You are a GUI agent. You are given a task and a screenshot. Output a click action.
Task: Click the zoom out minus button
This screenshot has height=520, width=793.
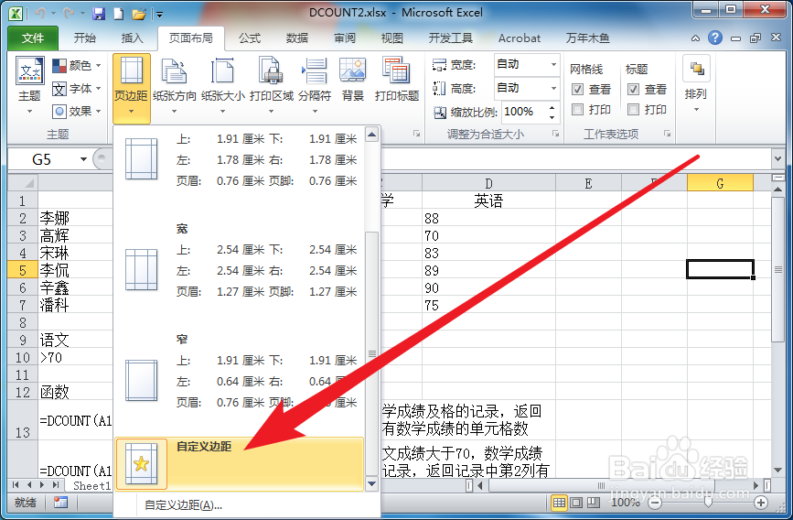[x=655, y=503]
